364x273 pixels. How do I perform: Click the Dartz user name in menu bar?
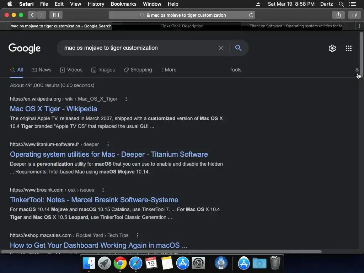[326, 4]
